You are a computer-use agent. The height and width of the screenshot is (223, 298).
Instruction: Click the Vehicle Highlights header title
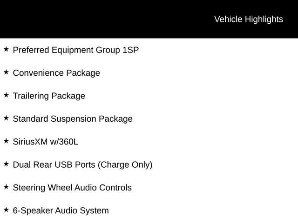tap(249, 20)
